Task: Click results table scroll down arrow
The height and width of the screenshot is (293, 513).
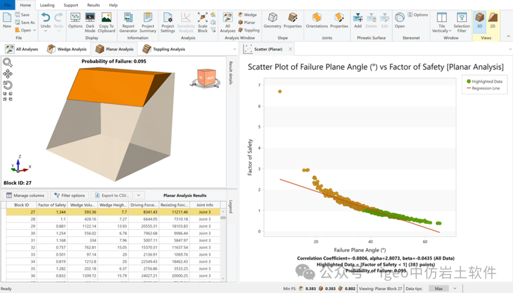Action: [x=223, y=279]
